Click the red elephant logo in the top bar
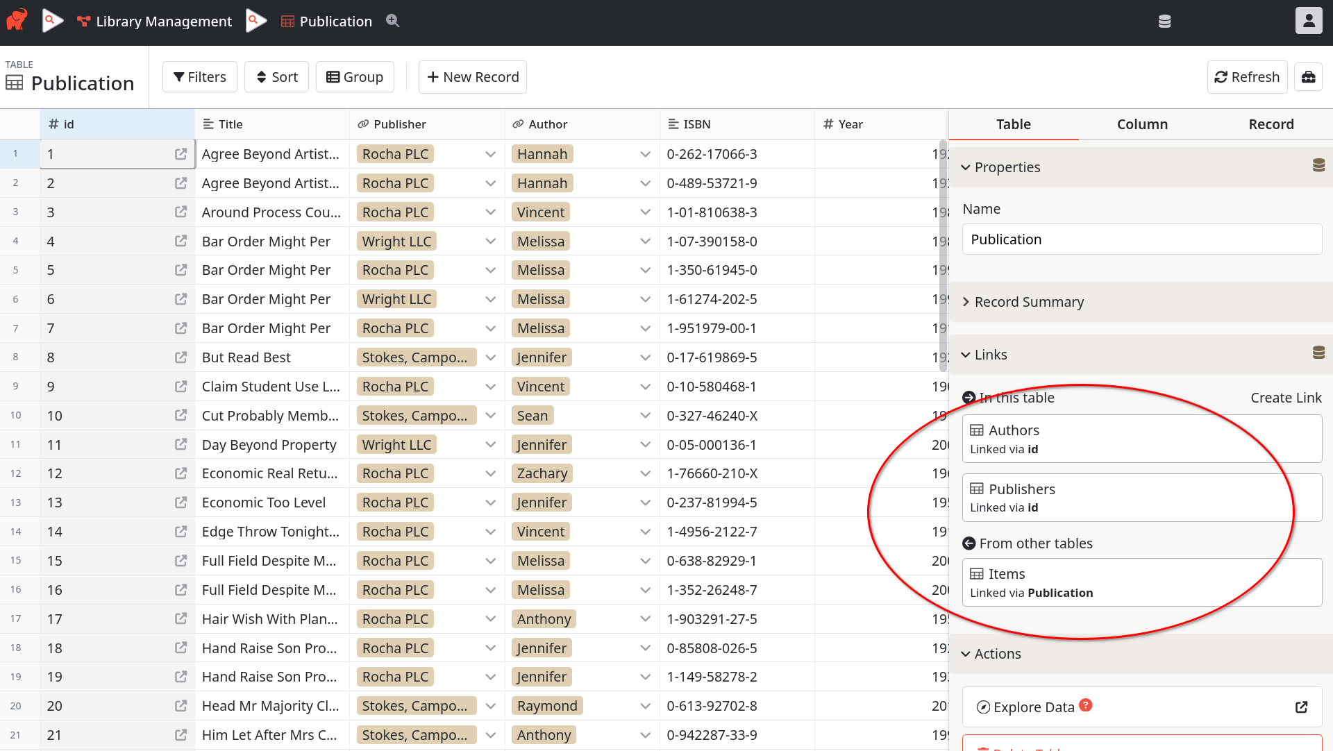Viewport: 1333px width, 751px height. tap(17, 20)
